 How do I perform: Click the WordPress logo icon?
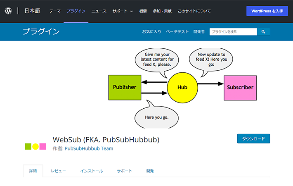pyautogui.click(x=8, y=11)
